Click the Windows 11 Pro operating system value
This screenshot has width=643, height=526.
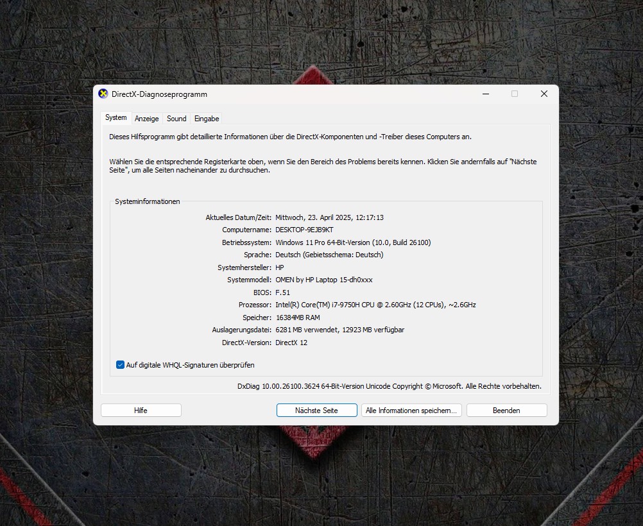coord(353,242)
